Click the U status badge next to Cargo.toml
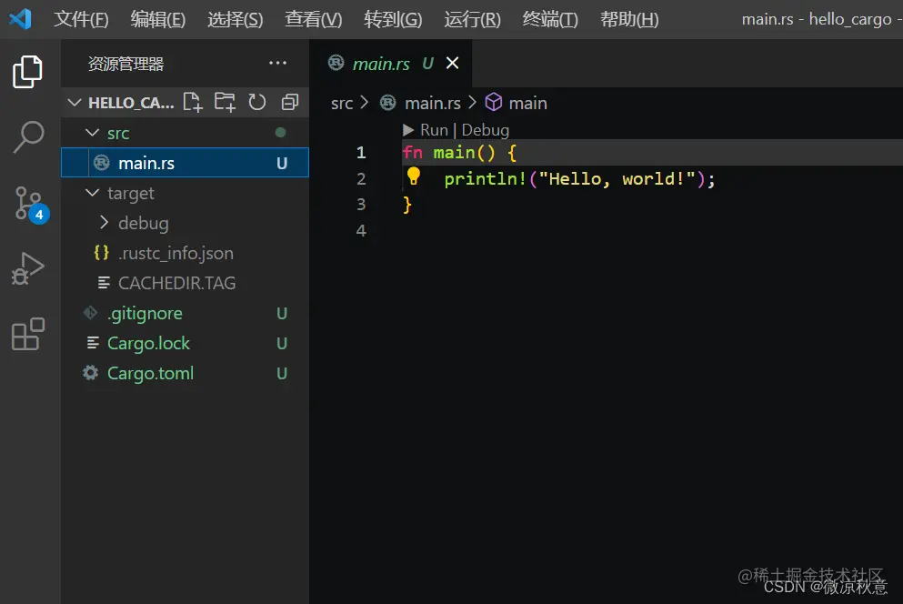The image size is (903, 604). (282, 374)
